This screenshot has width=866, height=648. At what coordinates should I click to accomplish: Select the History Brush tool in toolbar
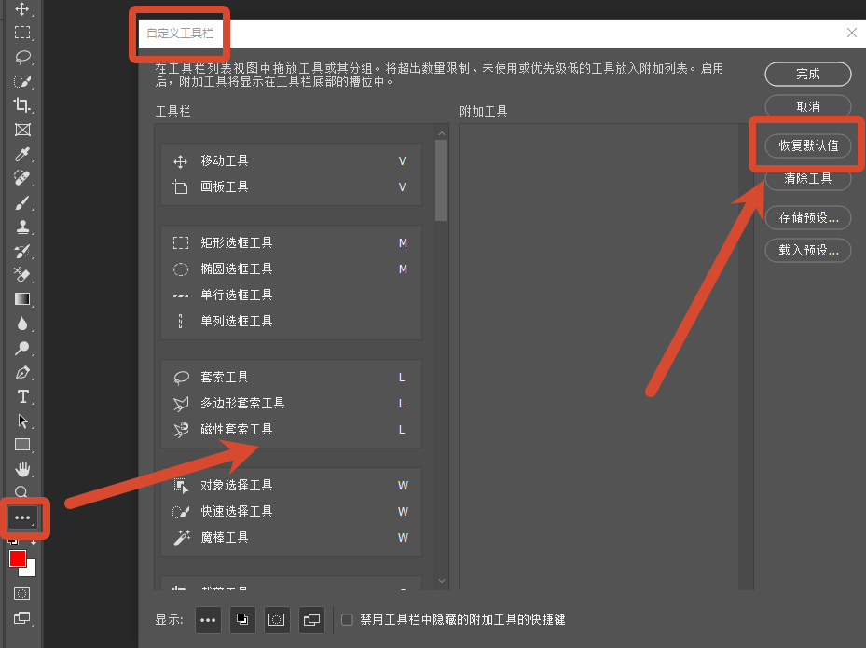coord(22,252)
